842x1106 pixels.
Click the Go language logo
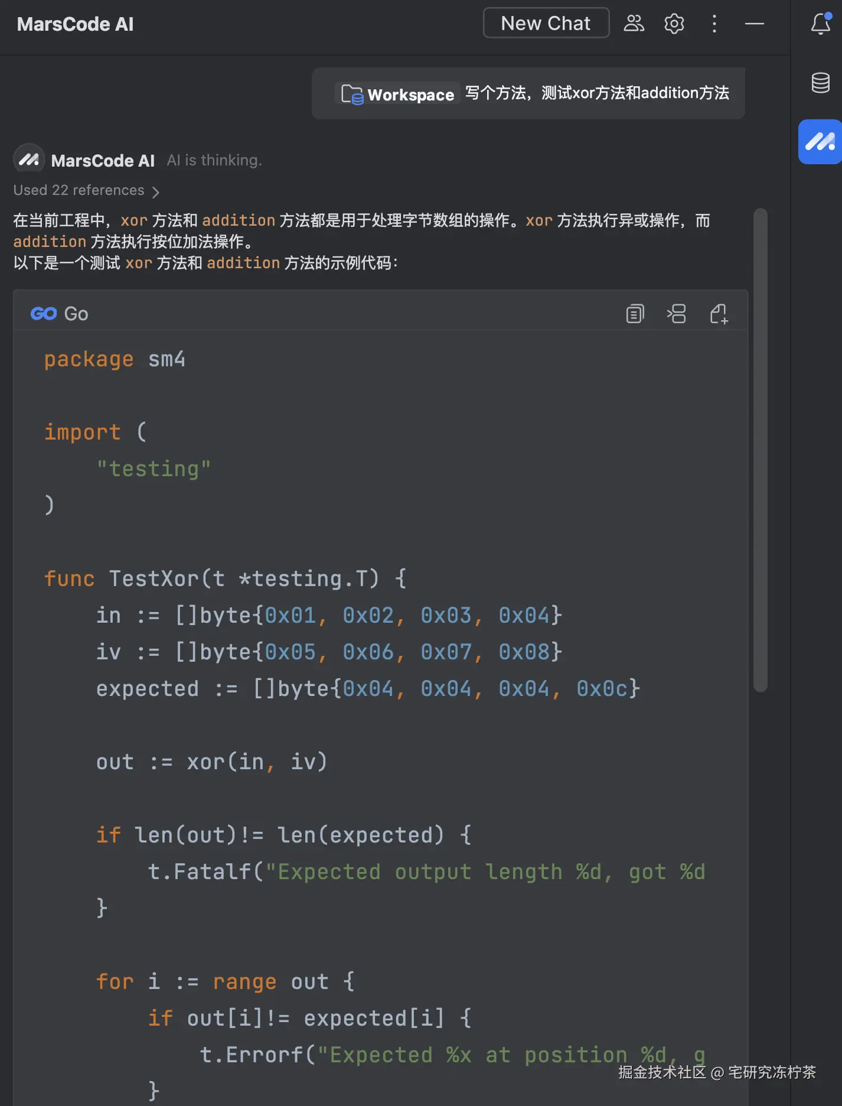[44, 313]
